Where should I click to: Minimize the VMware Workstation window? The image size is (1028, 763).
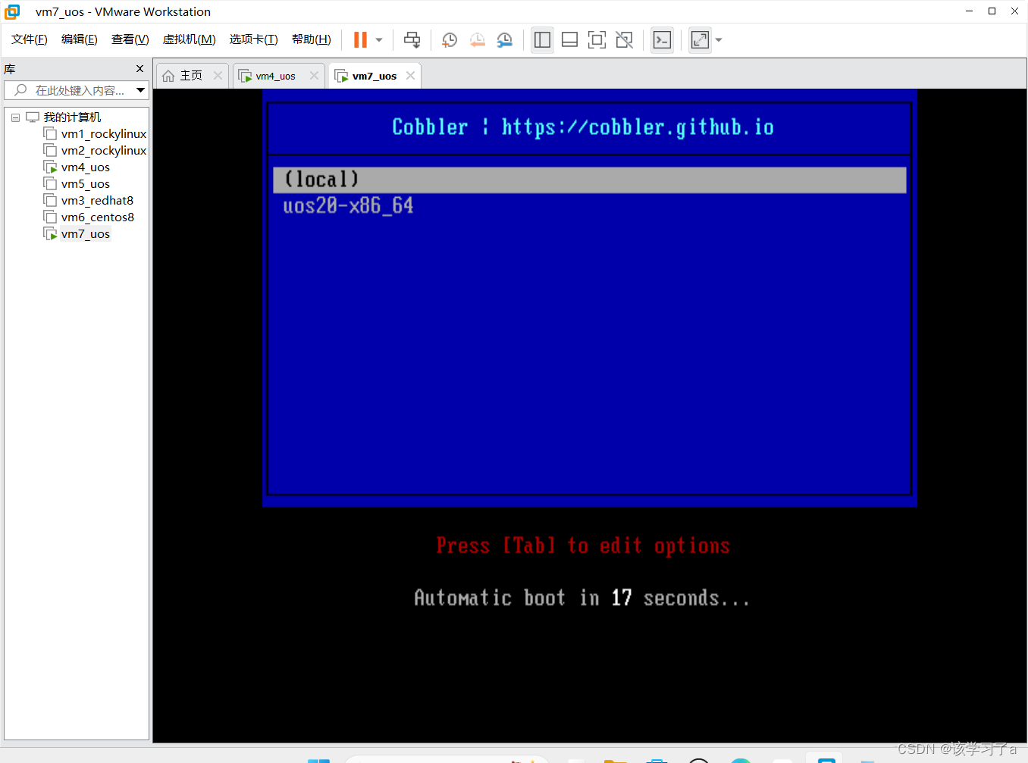click(x=969, y=11)
